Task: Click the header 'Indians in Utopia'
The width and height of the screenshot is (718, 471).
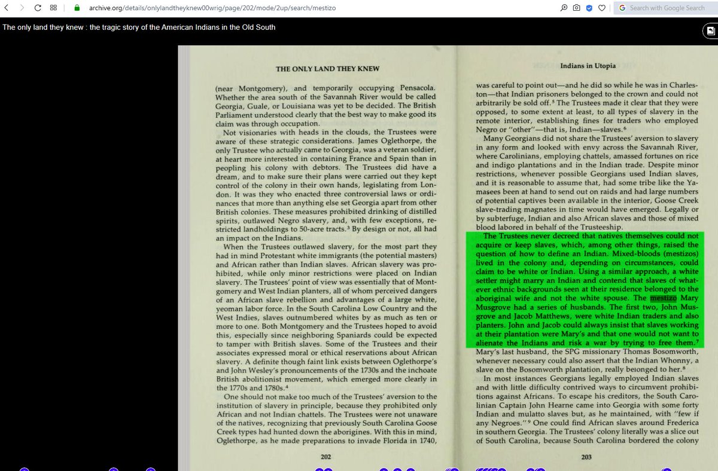Action: point(588,65)
